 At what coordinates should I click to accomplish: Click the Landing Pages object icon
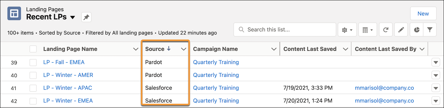pyautogui.click(x=14, y=14)
